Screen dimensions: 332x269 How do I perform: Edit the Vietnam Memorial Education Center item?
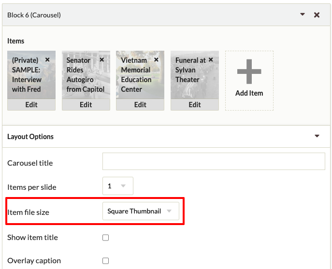140,105
